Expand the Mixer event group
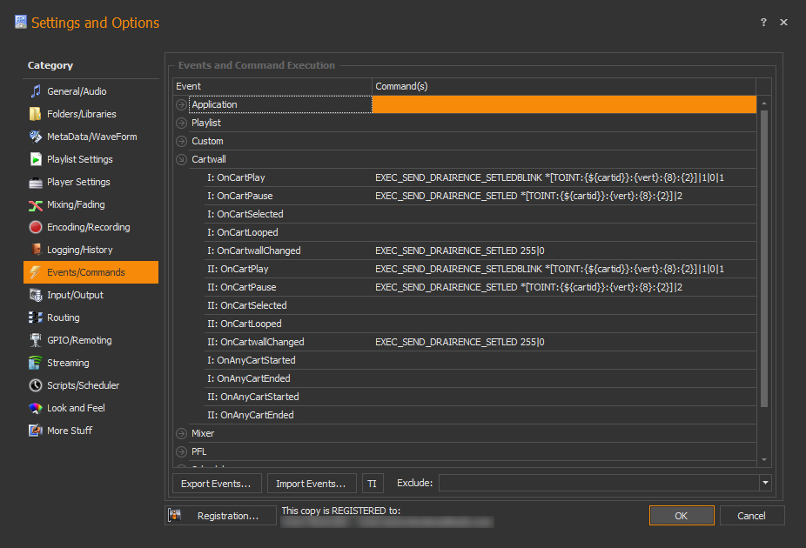The height and width of the screenshot is (548, 806). pyautogui.click(x=182, y=433)
